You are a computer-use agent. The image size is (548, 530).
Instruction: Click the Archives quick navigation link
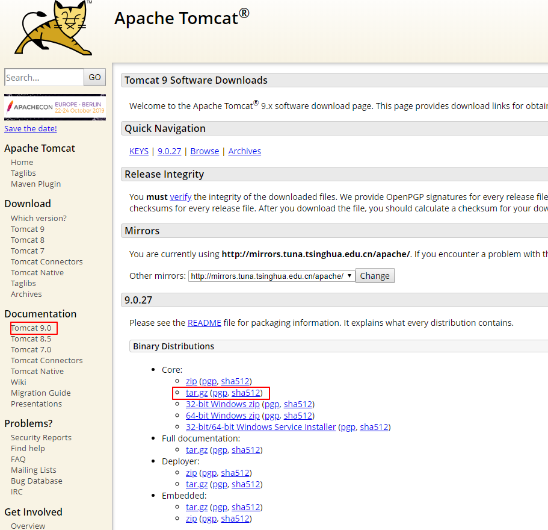click(x=245, y=151)
